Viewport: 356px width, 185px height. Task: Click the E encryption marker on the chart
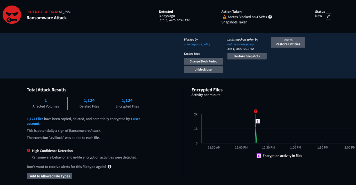click(x=257, y=121)
